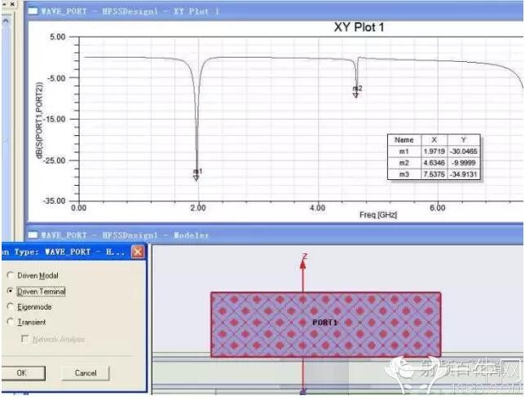Click the XY Plot window icon
This screenshot has height=400, width=525.
click(x=33, y=11)
